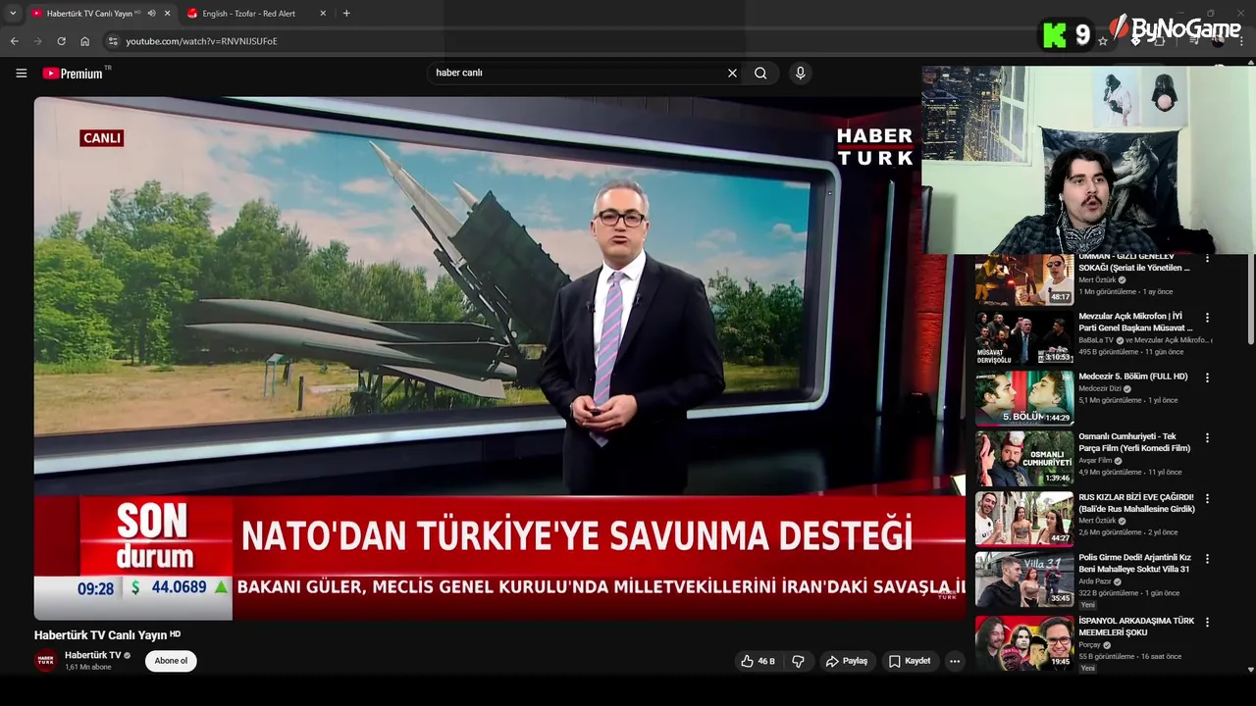Screen dimensions: 1256x706
Task: Open more actions ellipsis under video
Action: point(955,661)
